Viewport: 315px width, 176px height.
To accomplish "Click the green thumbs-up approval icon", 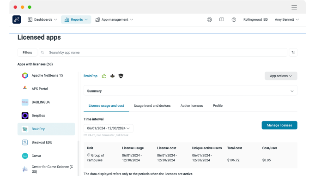I will [x=104, y=76].
